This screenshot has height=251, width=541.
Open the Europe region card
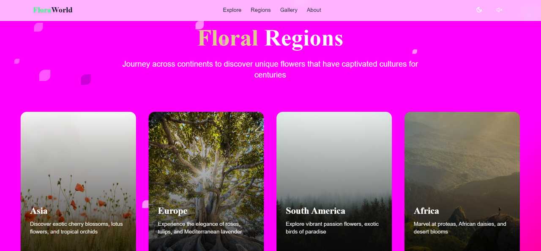tap(206, 181)
